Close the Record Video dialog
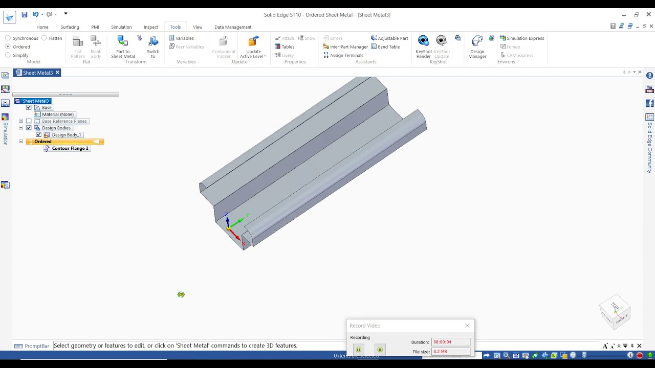The height and width of the screenshot is (368, 655). pyautogui.click(x=467, y=326)
